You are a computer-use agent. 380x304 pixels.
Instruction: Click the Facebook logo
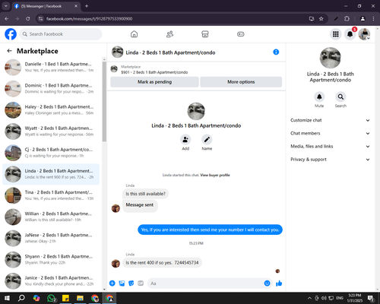tap(11, 34)
